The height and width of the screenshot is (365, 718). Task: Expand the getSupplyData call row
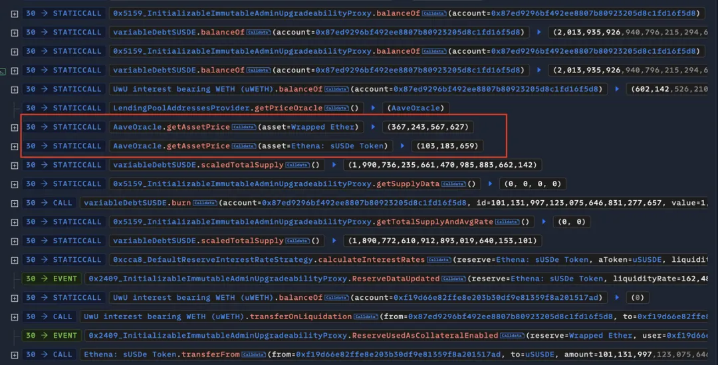15,185
